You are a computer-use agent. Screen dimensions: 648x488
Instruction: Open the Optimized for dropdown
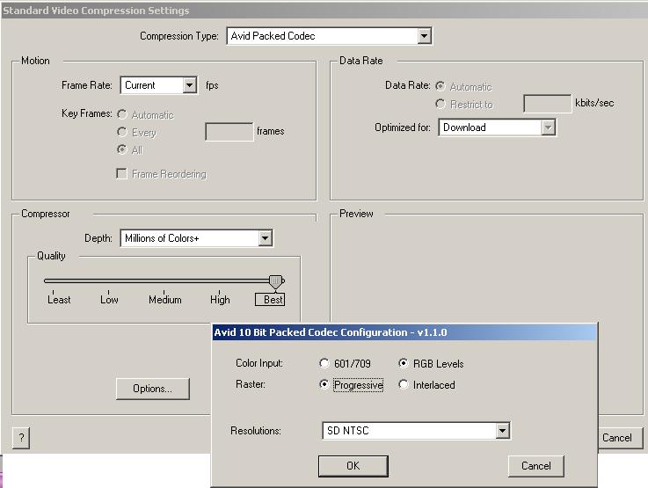coord(497,127)
